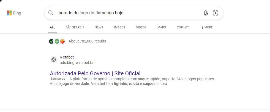Click the orange round source favicon
Screen dimensions: 270x112
point(62,41)
